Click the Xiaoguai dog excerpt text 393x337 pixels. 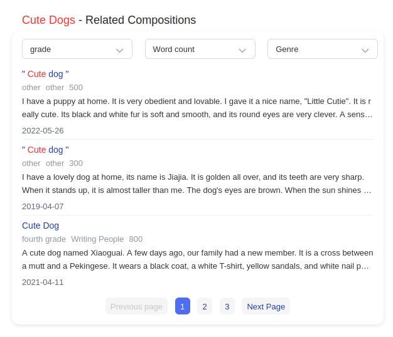[197, 259]
